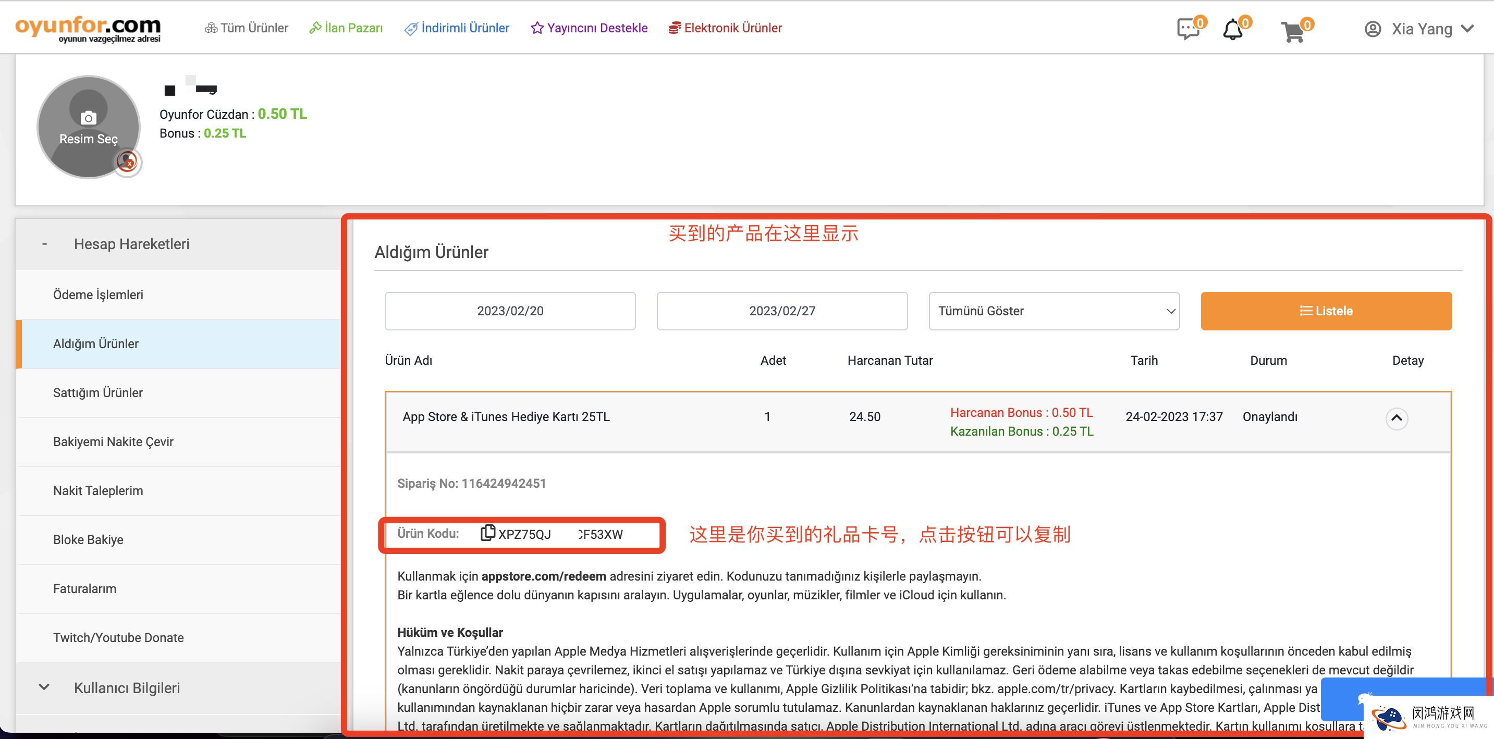Click the Durum column header

pos(1268,361)
